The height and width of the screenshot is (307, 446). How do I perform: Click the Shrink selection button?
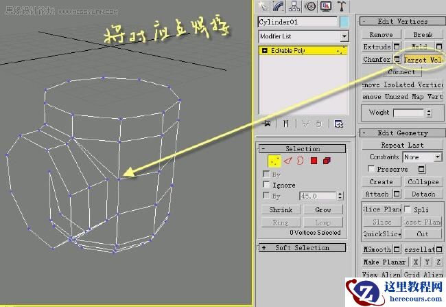tap(281, 210)
